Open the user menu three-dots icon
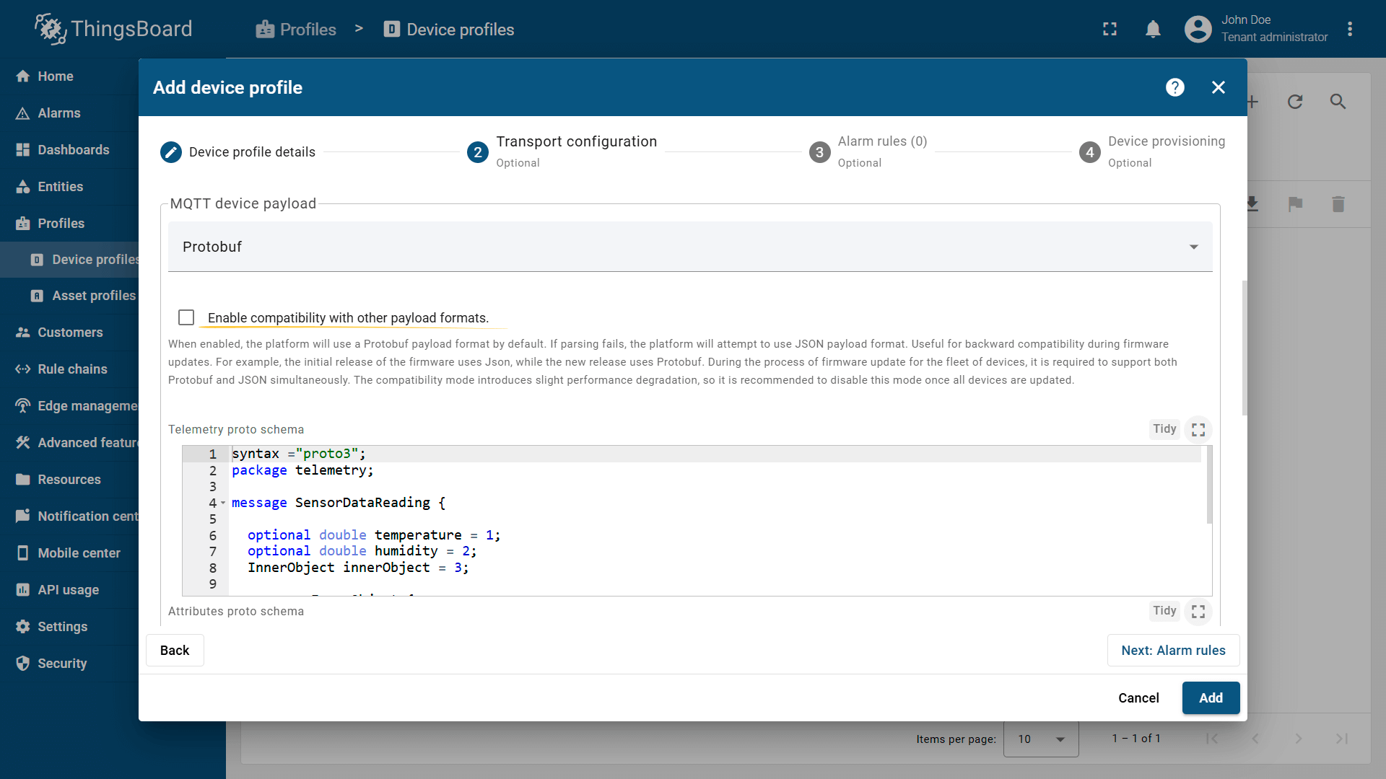The width and height of the screenshot is (1386, 779). click(1349, 30)
